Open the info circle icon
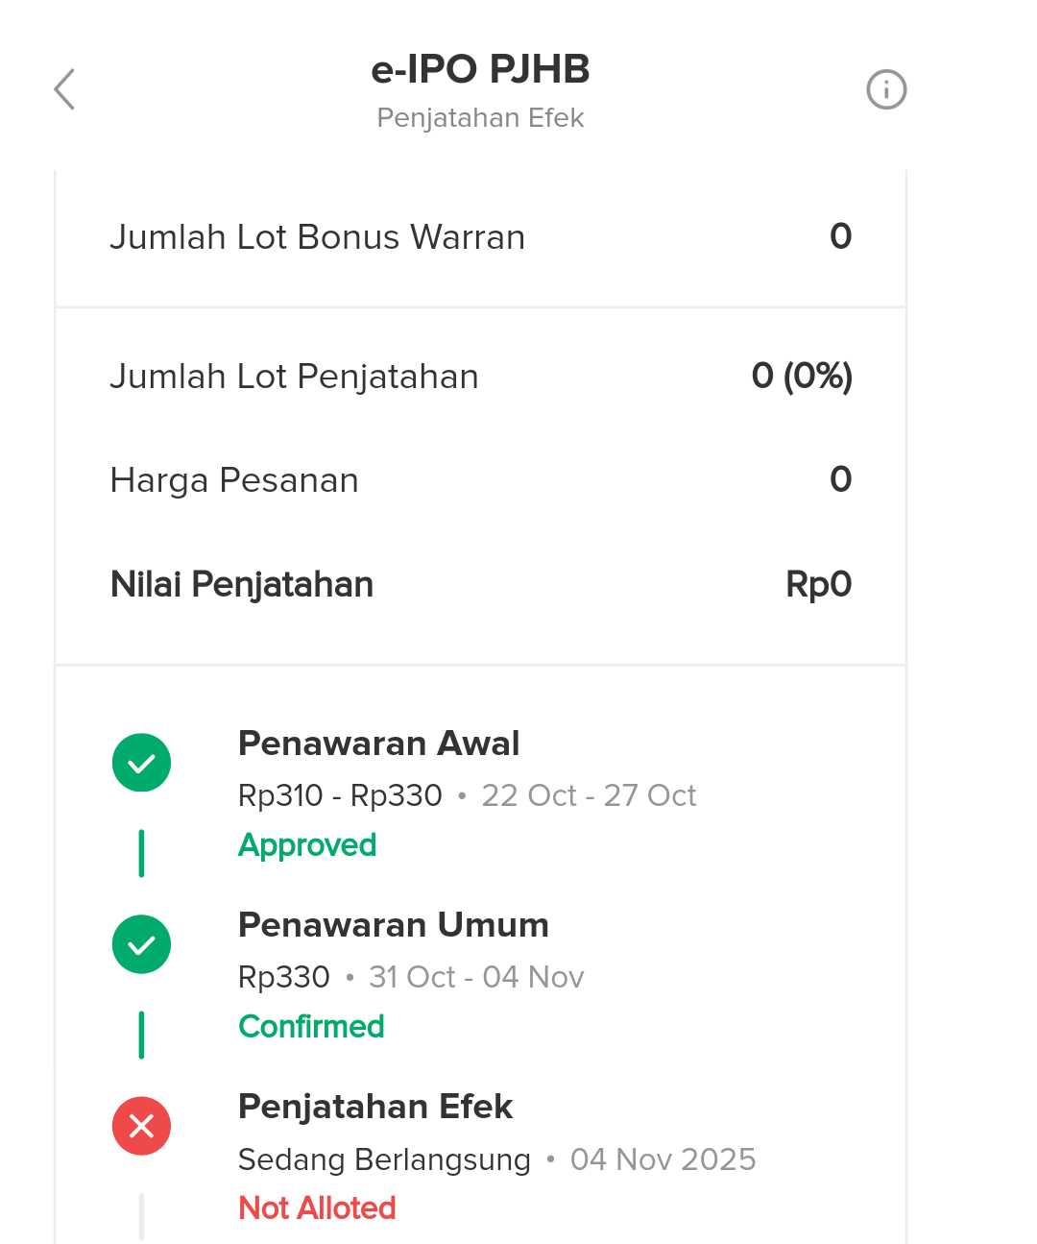This screenshot has width=1037, height=1244. click(x=885, y=89)
